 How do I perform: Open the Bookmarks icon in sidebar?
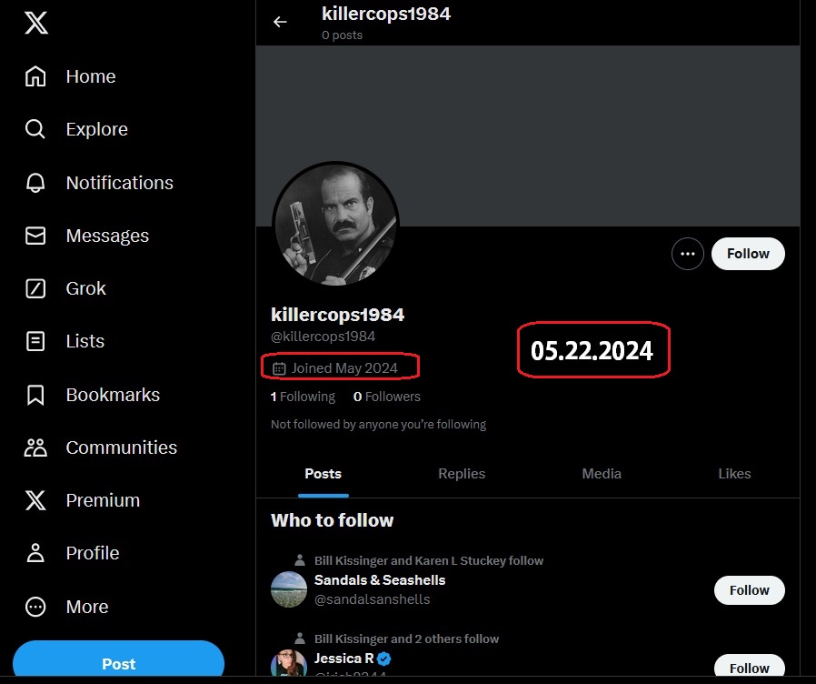pos(35,395)
